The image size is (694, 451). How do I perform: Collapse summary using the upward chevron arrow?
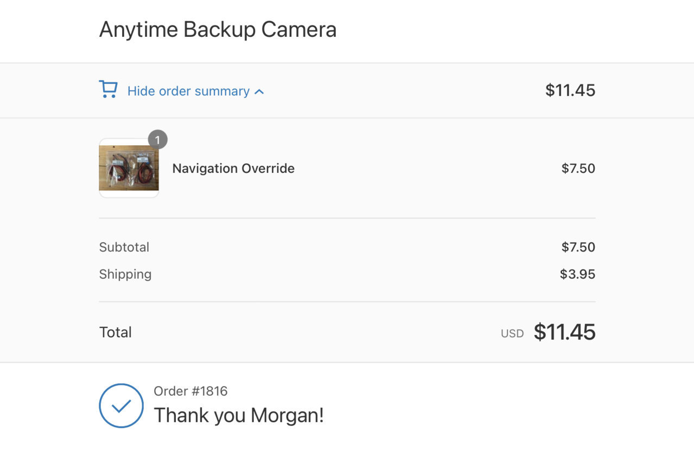[x=259, y=92]
